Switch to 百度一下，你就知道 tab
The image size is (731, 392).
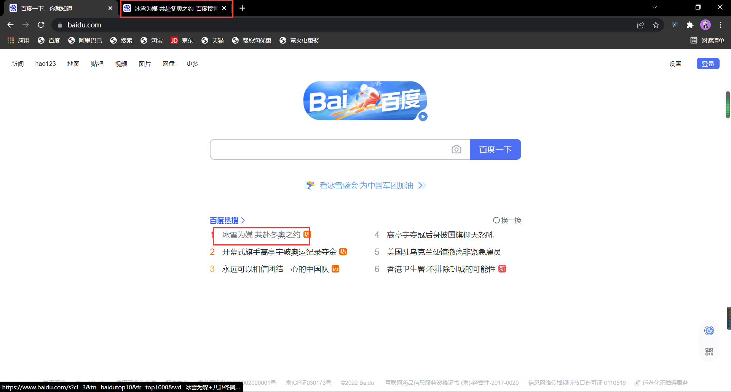[61, 8]
